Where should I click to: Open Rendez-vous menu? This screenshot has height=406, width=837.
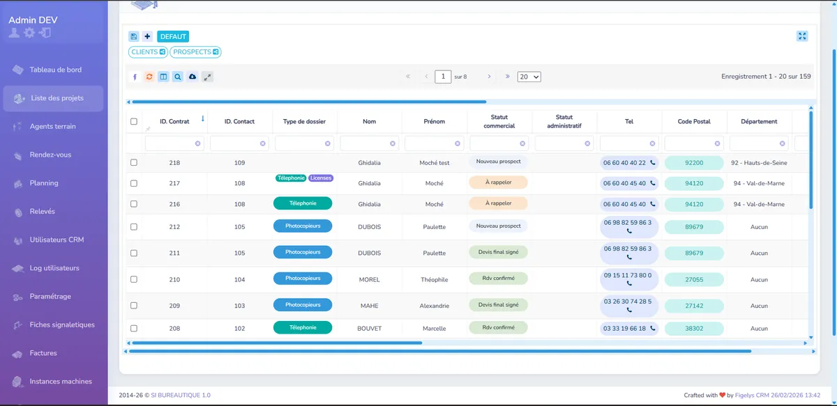pyautogui.click(x=54, y=155)
